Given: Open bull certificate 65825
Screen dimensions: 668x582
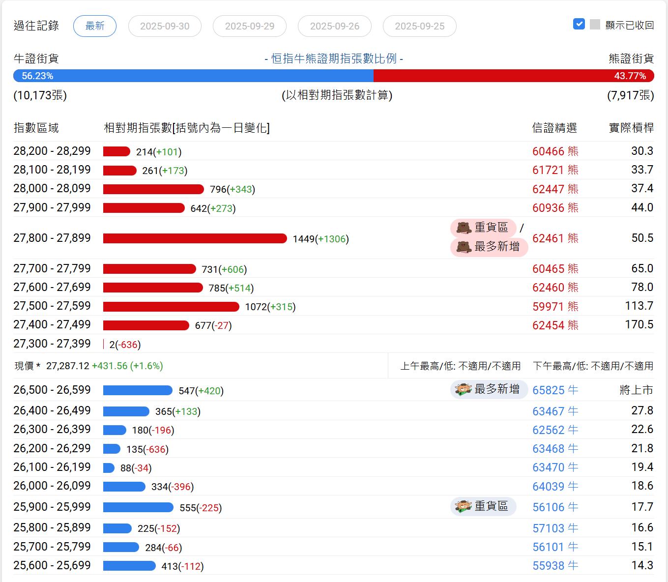Looking at the screenshot, I should pyautogui.click(x=555, y=390).
